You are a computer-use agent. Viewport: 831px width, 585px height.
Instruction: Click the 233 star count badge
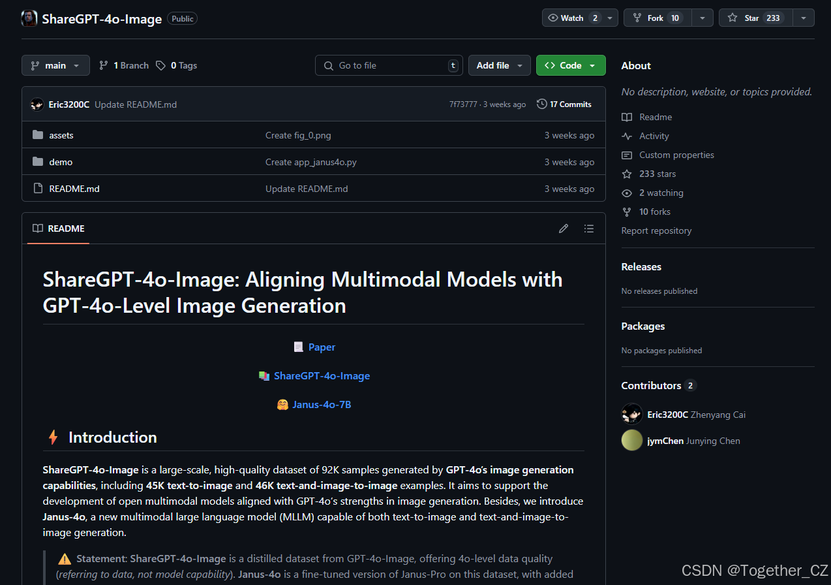[x=774, y=18]
